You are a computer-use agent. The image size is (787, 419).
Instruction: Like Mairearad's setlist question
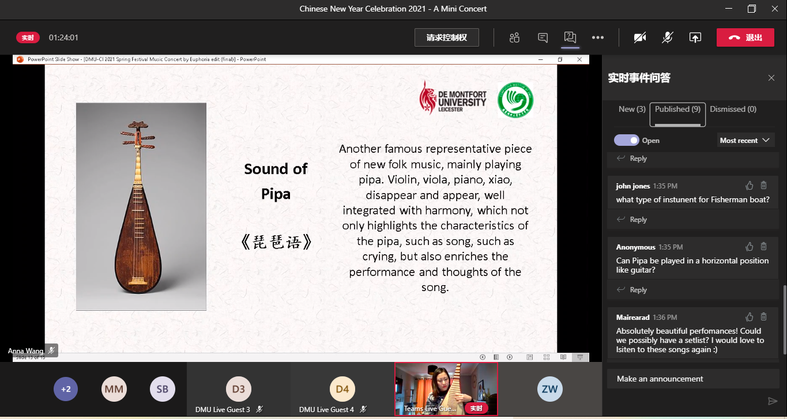pos(750,317)
